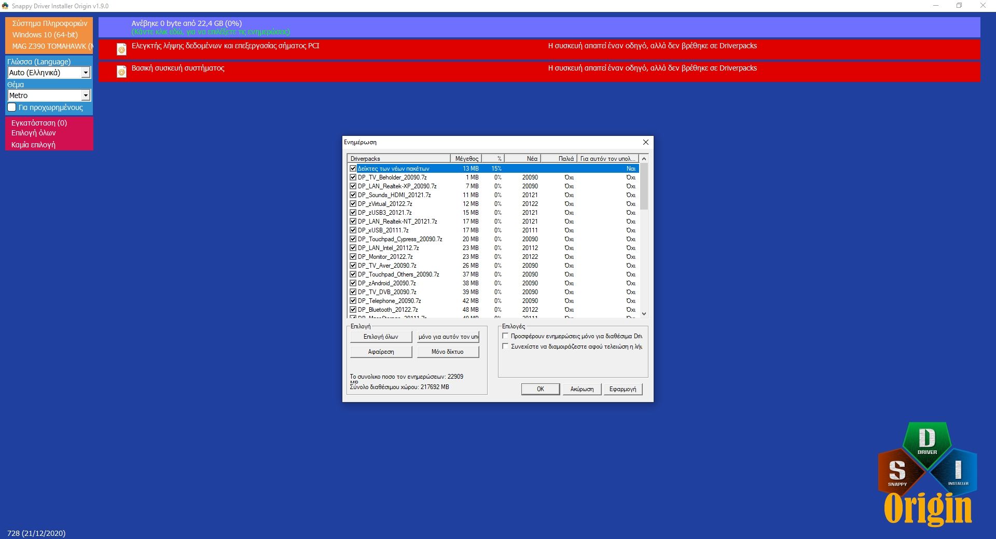Close the Ενημέρωση dialog with X
This screenshot has width=996, height=539.
(x=645, y=142)
